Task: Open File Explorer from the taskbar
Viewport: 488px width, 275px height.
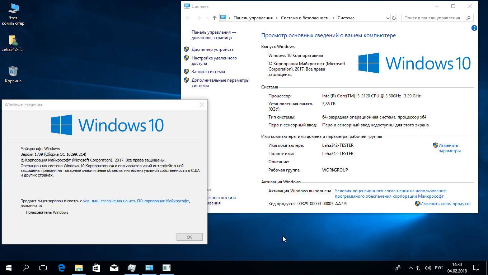Action: pyautogui.click(x=79, y=267)
